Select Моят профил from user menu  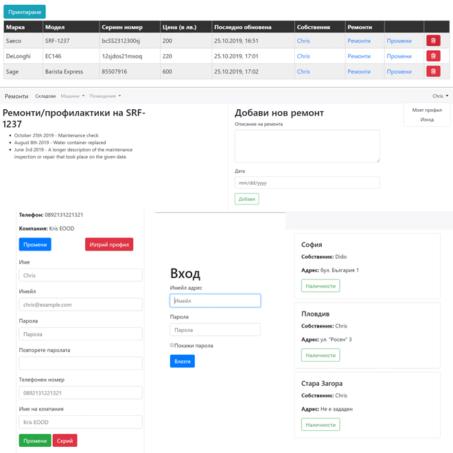(427, 110)
